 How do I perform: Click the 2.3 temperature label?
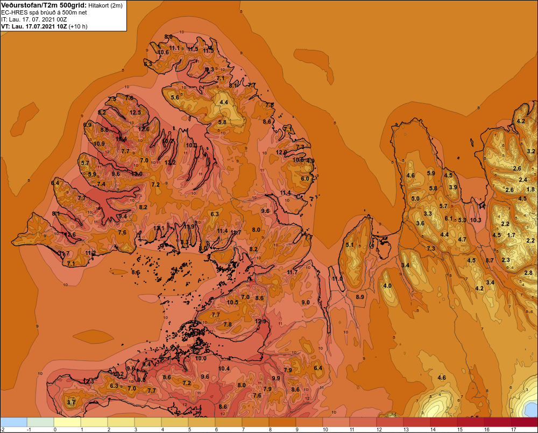click(x=506, y=260)
